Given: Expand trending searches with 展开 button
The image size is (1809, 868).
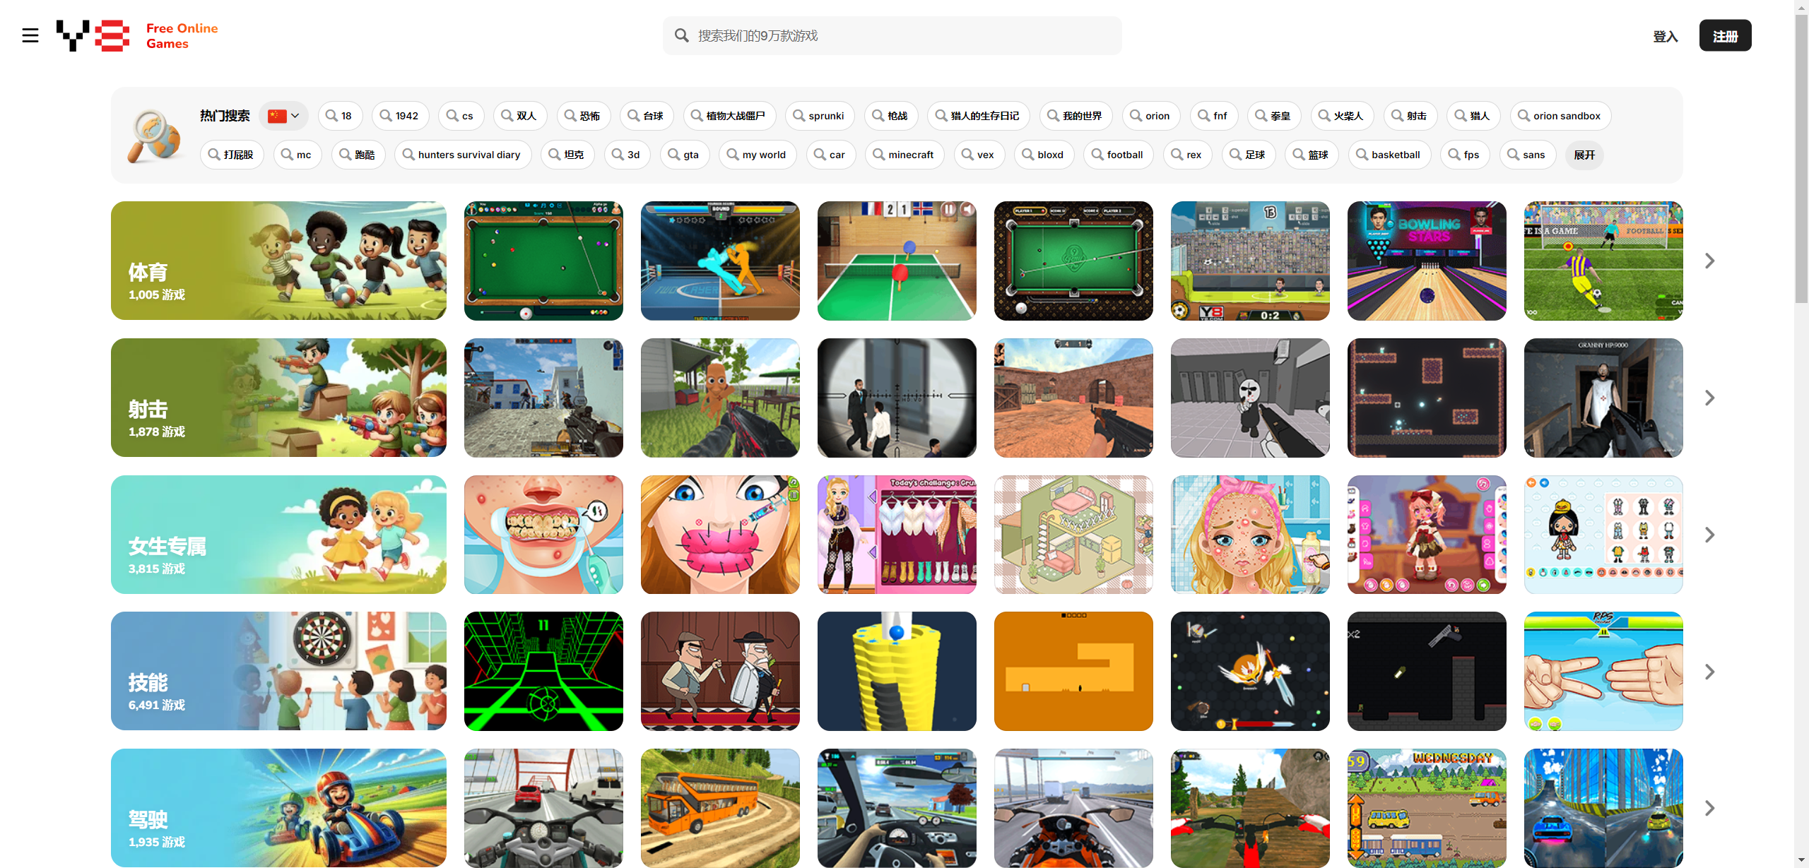Looking at the screenshot, I should [x=1584, y=155].
